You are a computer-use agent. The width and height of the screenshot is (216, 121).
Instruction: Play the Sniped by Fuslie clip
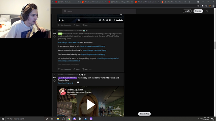90,105
